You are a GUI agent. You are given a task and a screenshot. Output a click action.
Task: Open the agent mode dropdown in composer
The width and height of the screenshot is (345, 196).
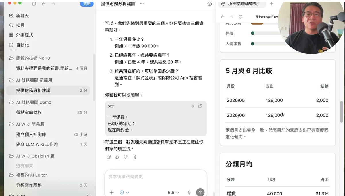pyautogui.click(x=124, y=192)
